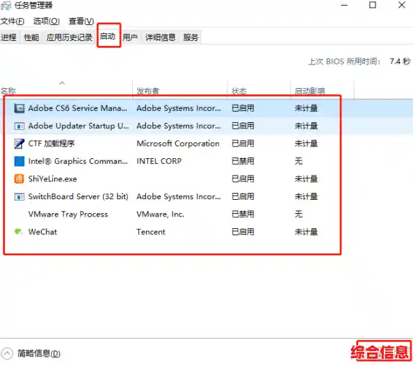This screenshot has width=413, height=365.
Task: Click the 简略信息(D) link
Action: click(39, 353)
